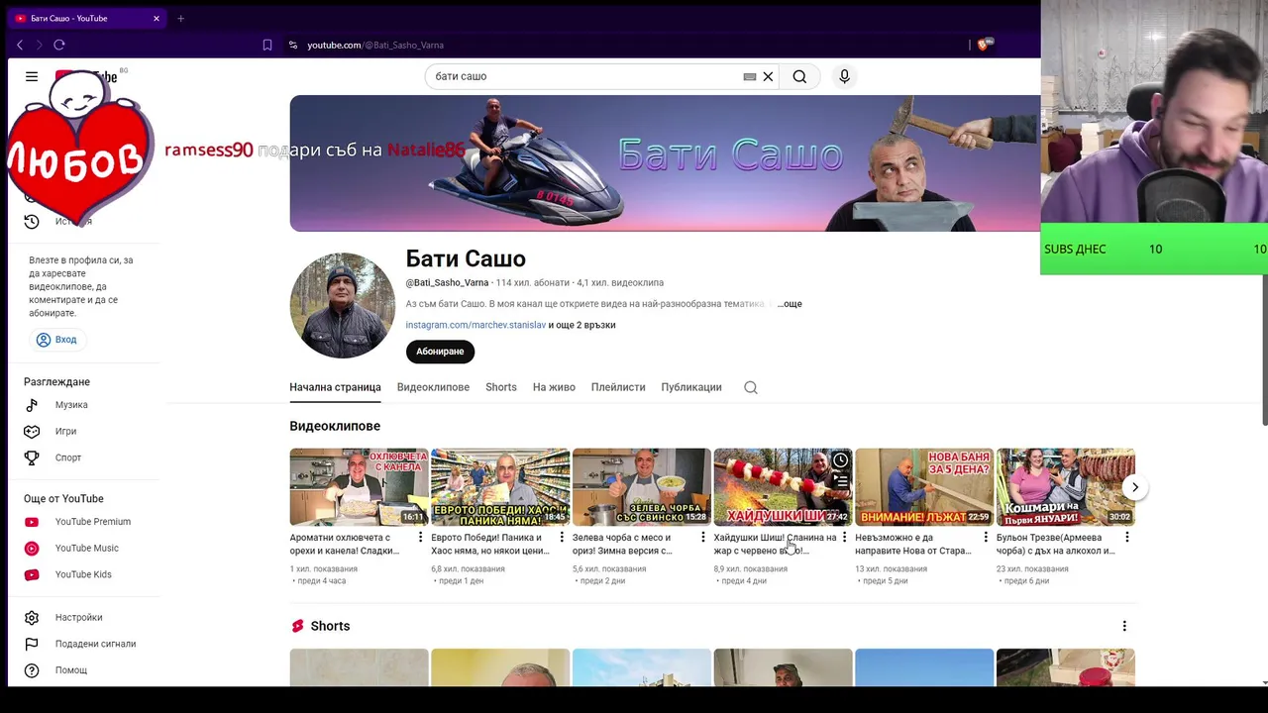Click the browser address bar URL

375,45
